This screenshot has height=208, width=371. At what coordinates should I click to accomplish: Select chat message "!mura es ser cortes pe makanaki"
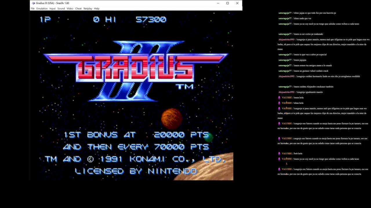[308, 34]
